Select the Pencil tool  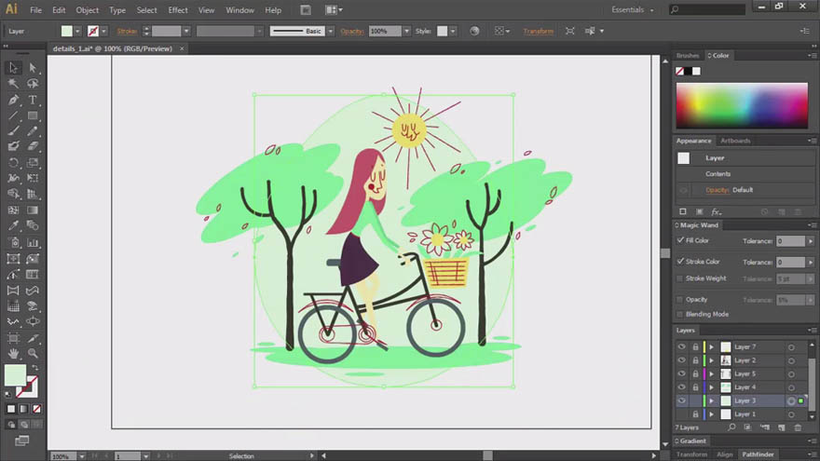33,131
